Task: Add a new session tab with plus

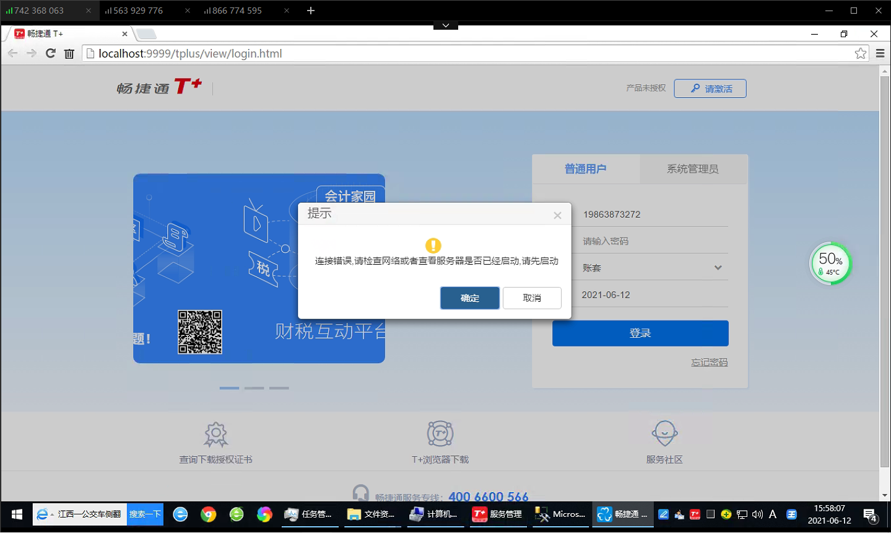Action: click(311, 11)
